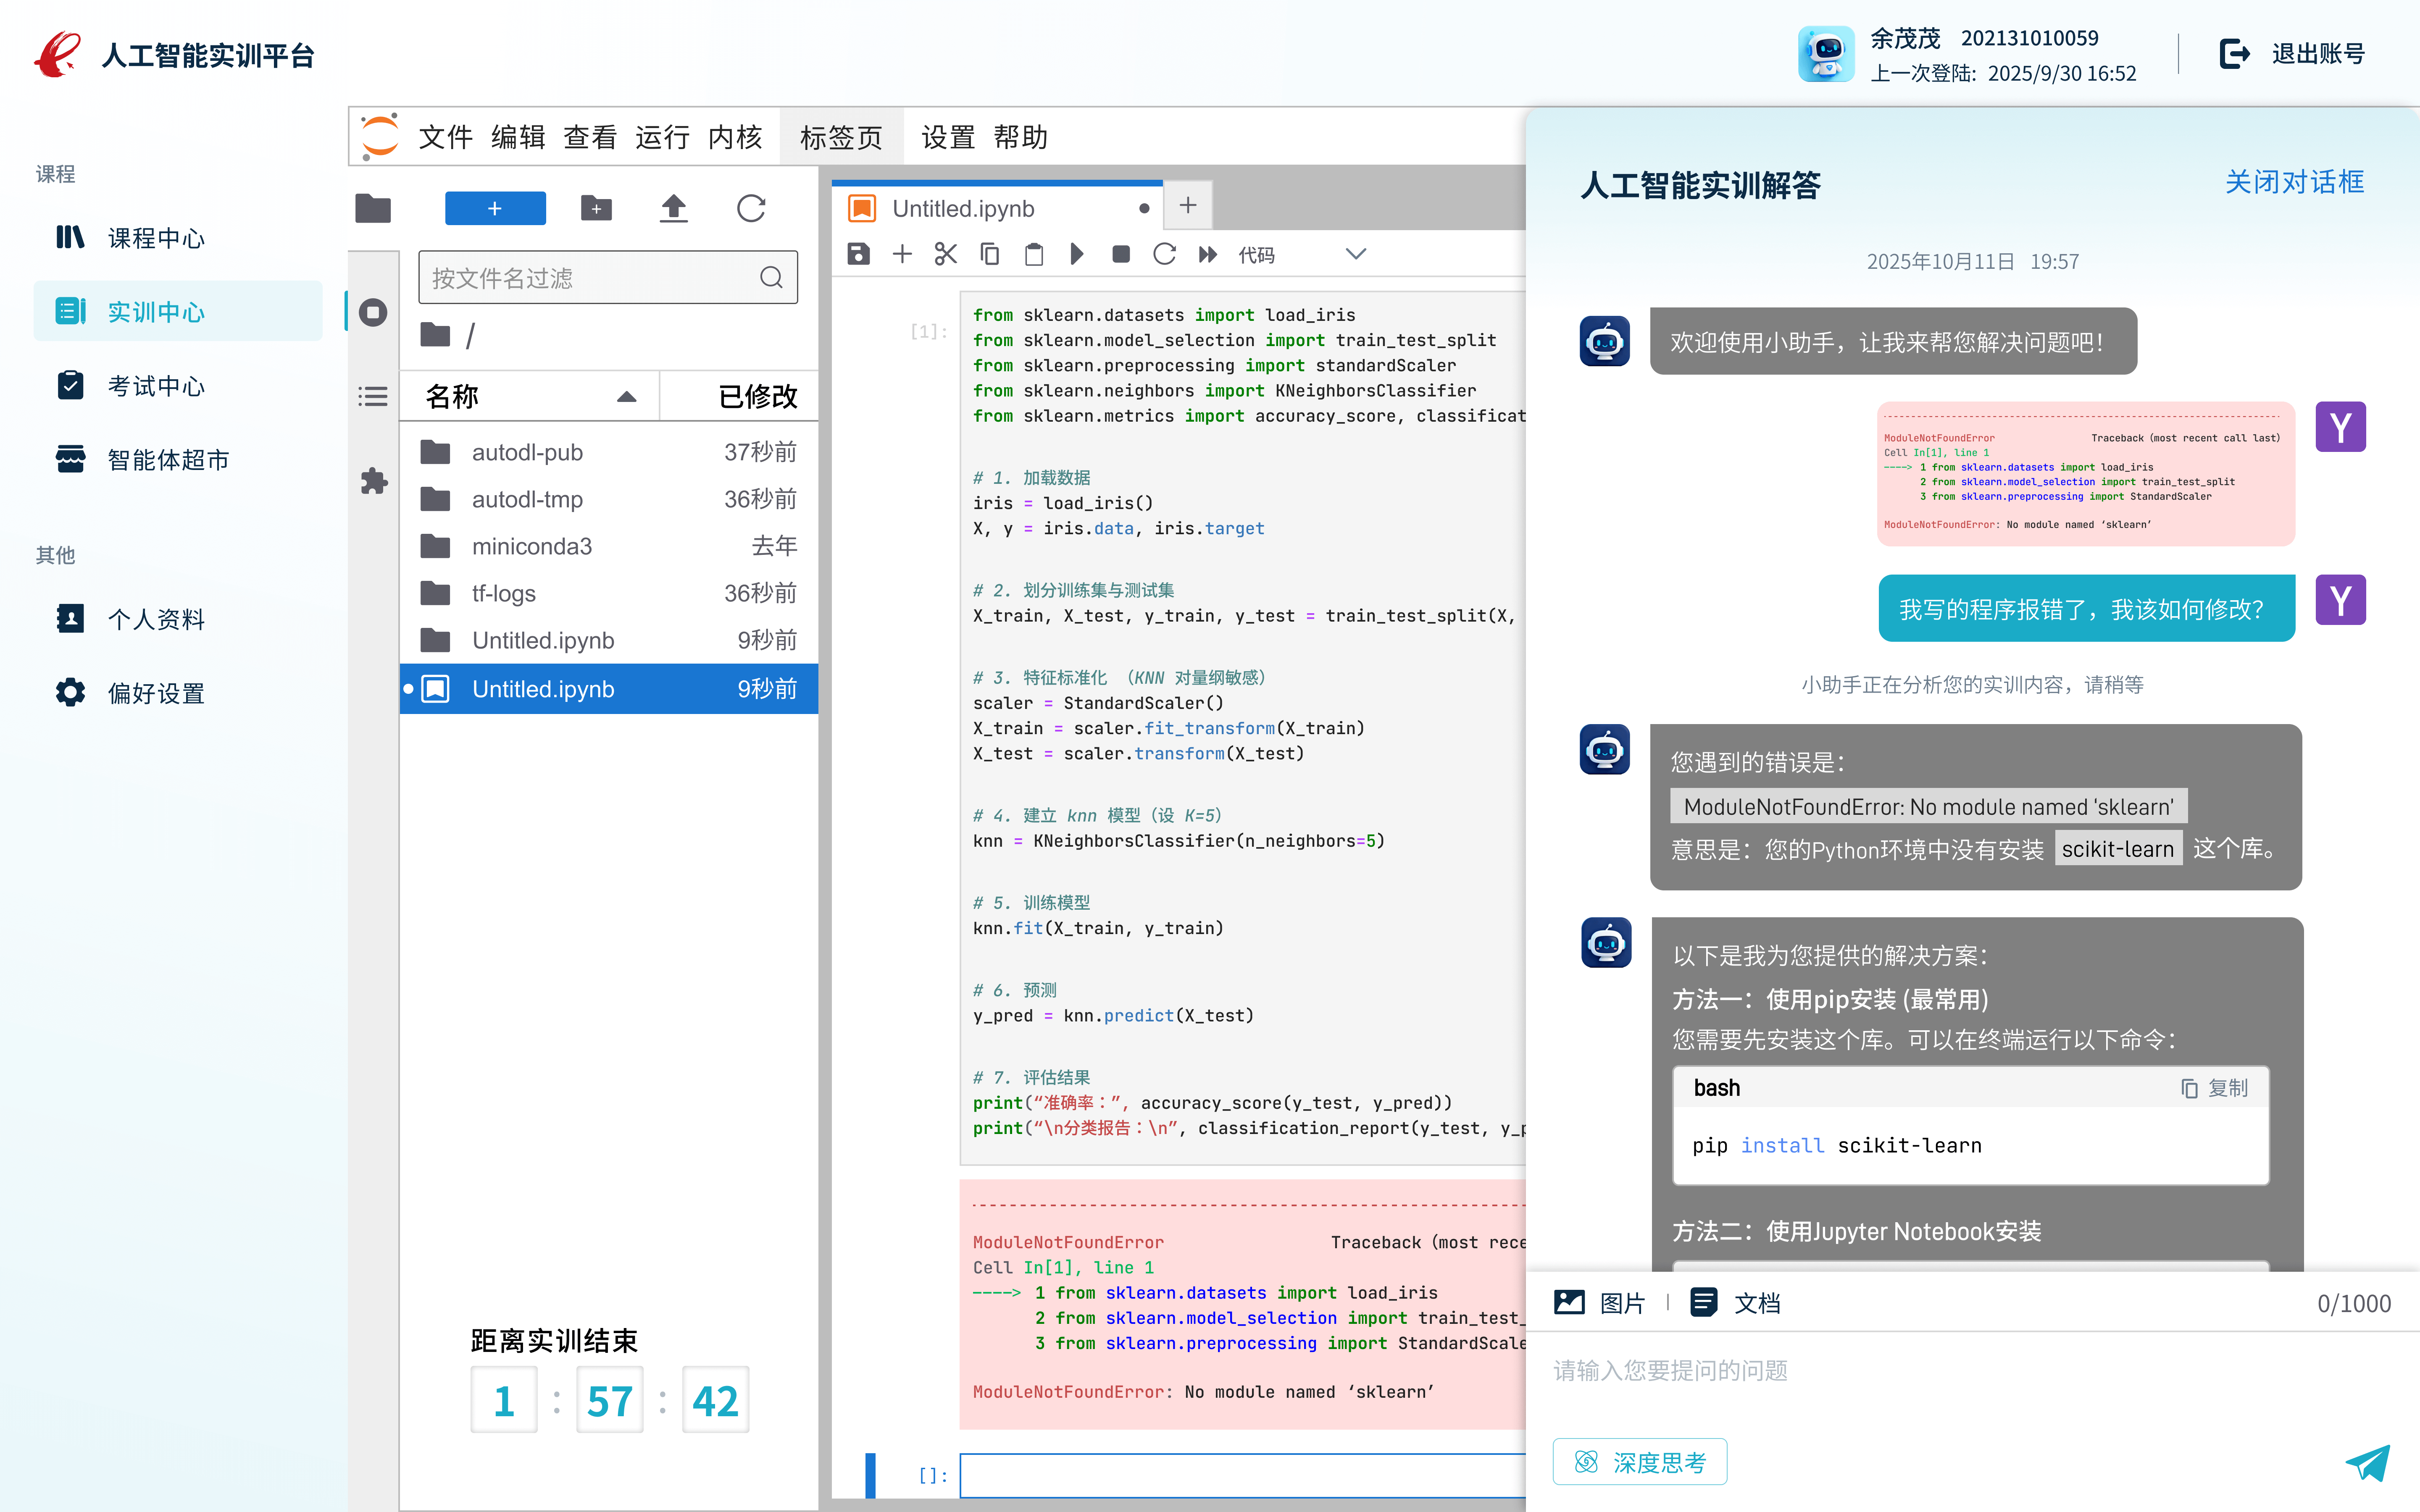2420x1512 pixels.
Task: Toggle the 深度思考 deep thinking mode
Action: coord(1639,1462)
